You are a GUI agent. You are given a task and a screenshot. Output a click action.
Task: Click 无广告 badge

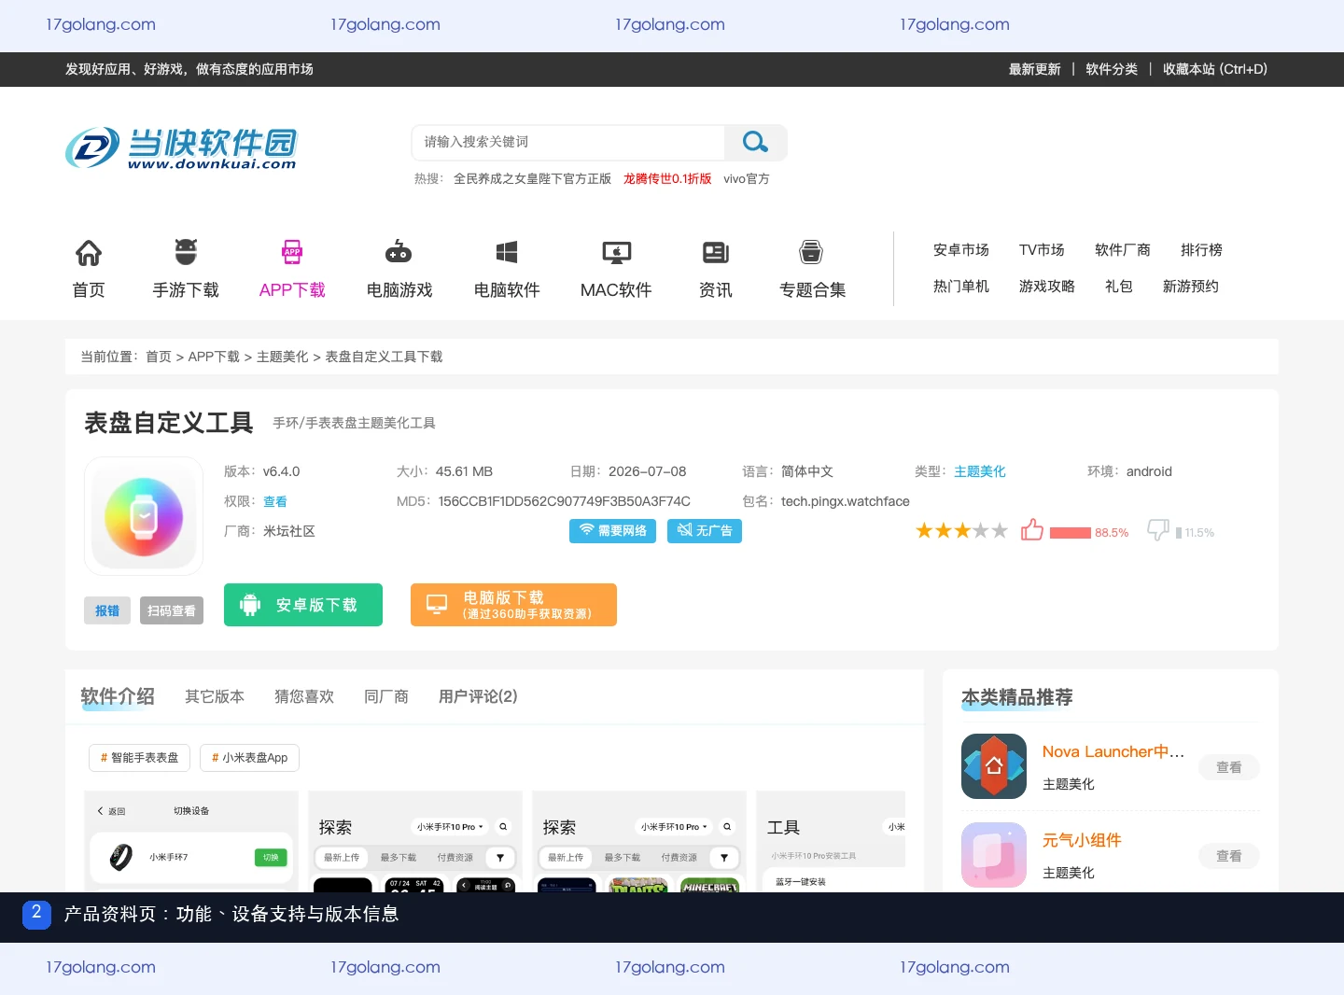click(x=705, y=530)
